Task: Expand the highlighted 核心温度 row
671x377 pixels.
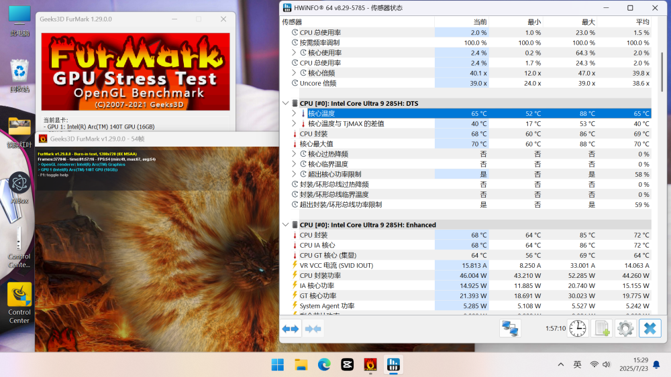Action: click(x=294, y=114)
